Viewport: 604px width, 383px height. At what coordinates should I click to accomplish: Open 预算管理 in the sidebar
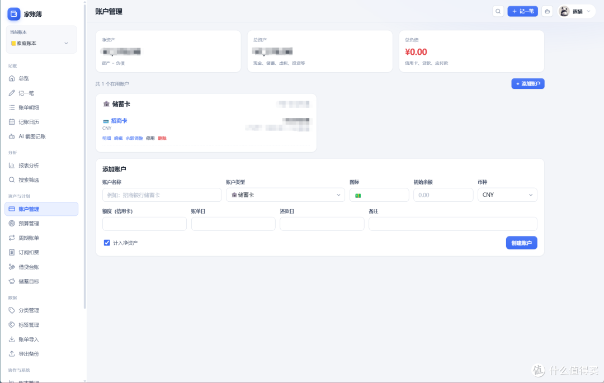[x=41, y=223]
